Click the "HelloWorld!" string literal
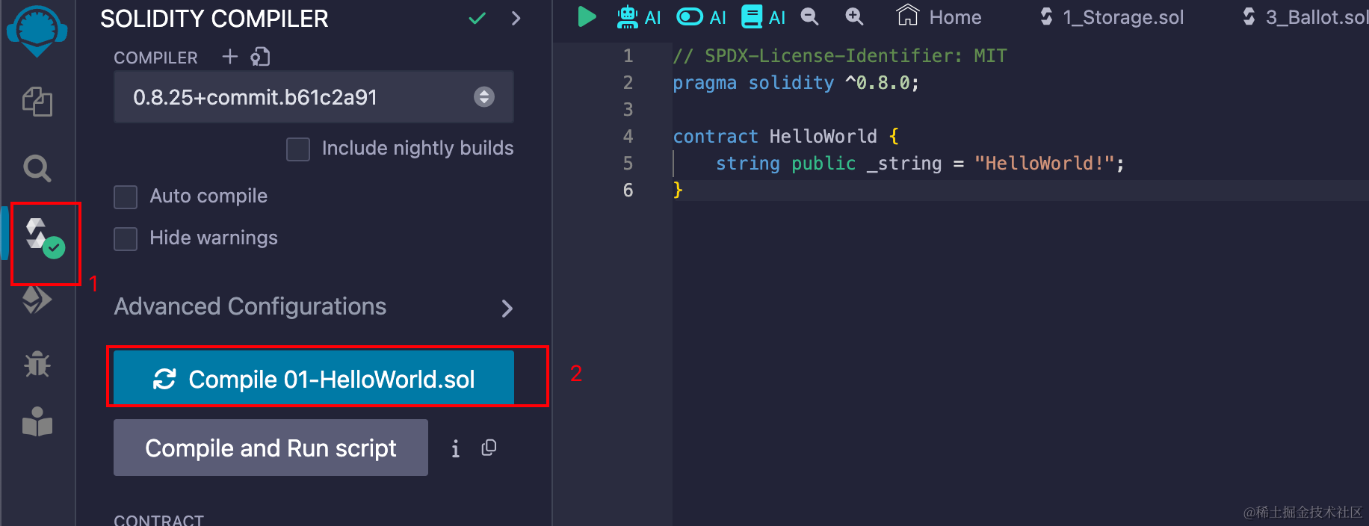Image resolution: width=1369 pixels, height=526 pixels. tap(1044, 163)
